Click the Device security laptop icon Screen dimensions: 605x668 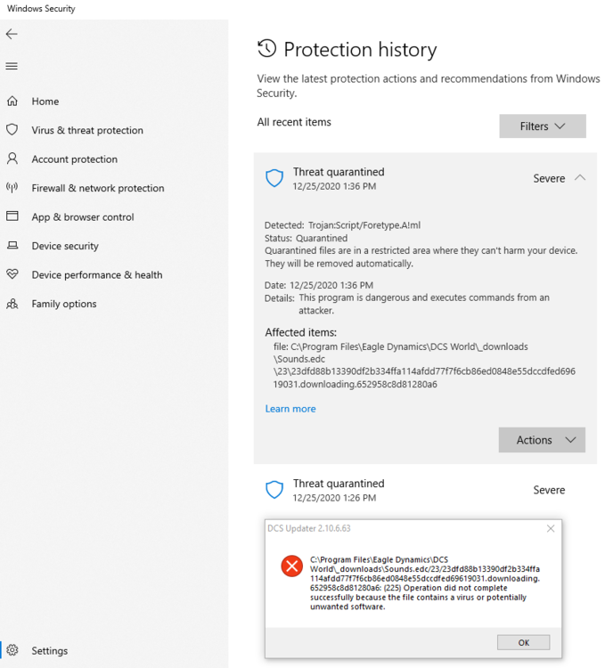pyautogui.click(x=12, y=246)
